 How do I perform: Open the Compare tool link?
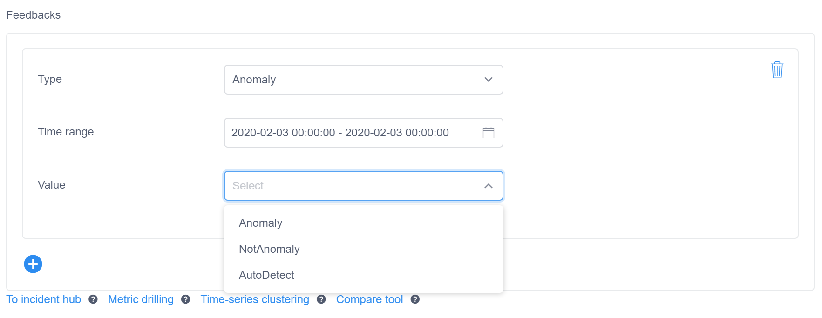[x=369, y=299]
